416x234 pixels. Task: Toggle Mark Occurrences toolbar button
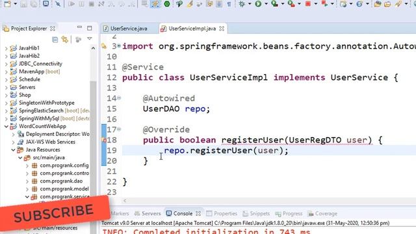(x=155, y=4)
